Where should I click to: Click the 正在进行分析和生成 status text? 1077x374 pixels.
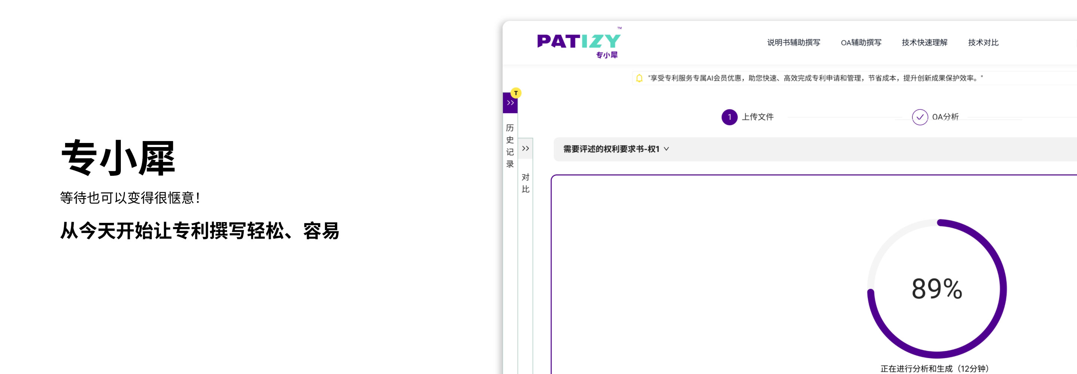[x=935, y=368]
